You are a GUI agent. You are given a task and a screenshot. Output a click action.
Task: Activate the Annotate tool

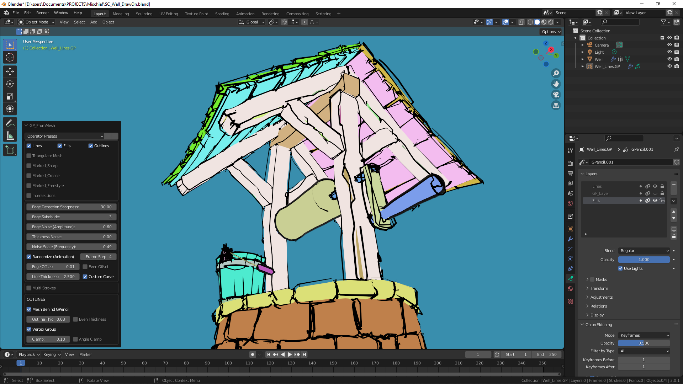click(10, 123)
